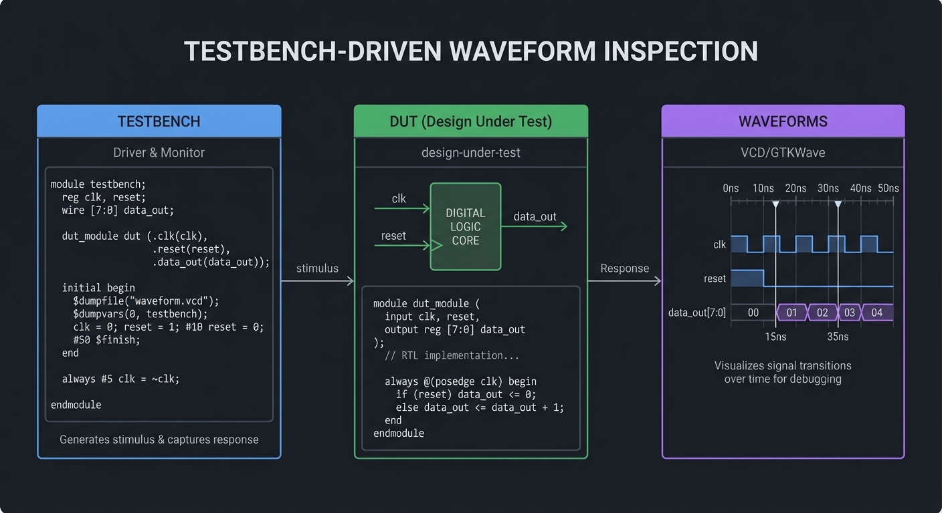This screenshot has height=513, width=942.
Task: Click the Driver & Monitor header
Action: 159,152
